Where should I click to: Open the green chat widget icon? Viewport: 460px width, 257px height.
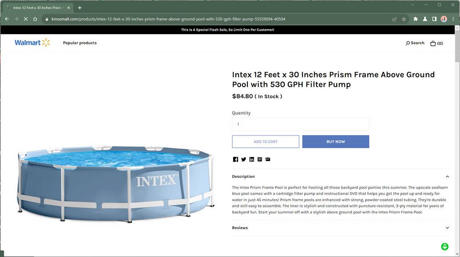445,246
